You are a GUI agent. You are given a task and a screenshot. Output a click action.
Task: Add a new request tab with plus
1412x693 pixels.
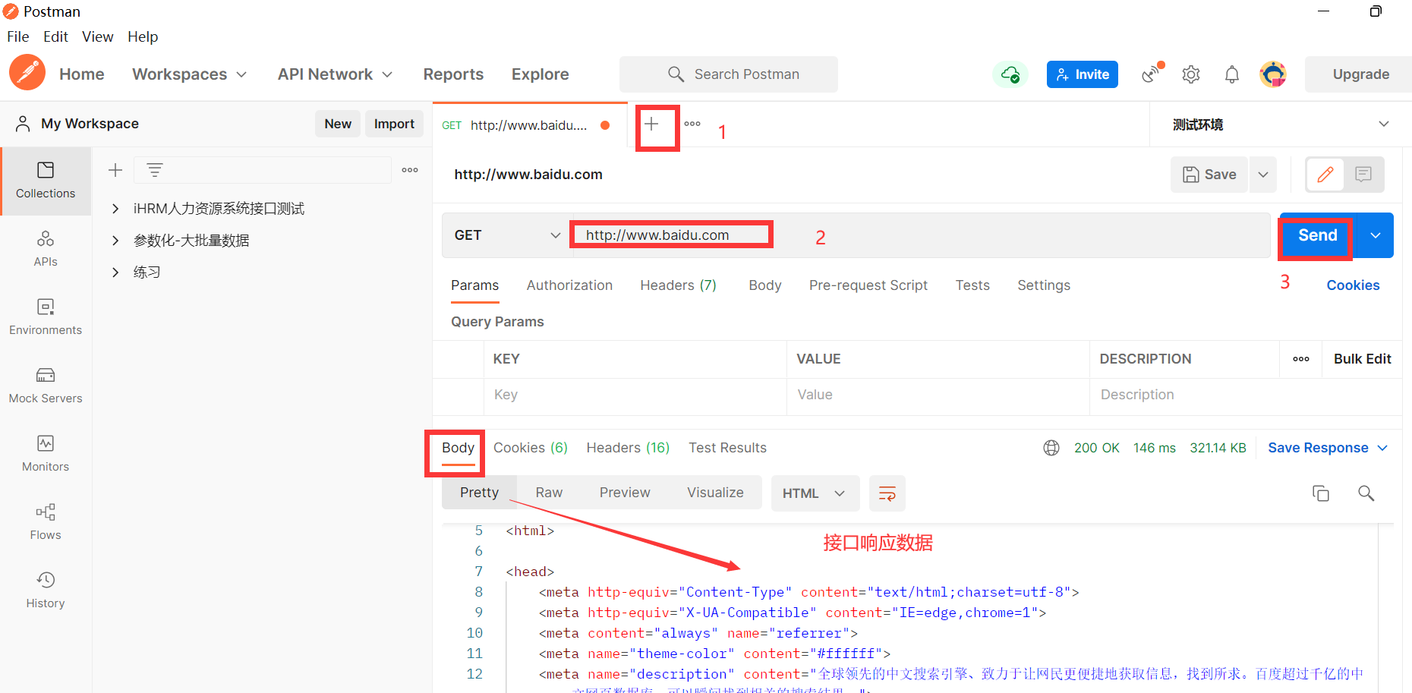651,124
